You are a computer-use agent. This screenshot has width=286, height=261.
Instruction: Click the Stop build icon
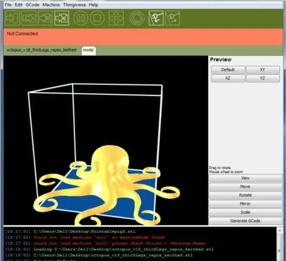point(97,18)
